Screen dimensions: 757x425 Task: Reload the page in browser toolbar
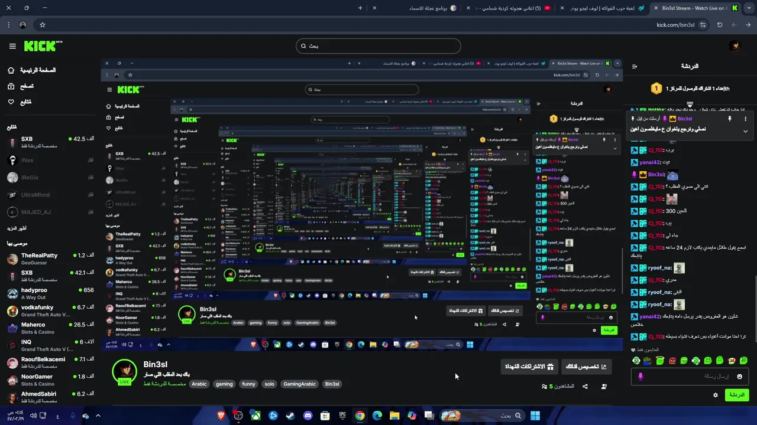click(720, 25)
